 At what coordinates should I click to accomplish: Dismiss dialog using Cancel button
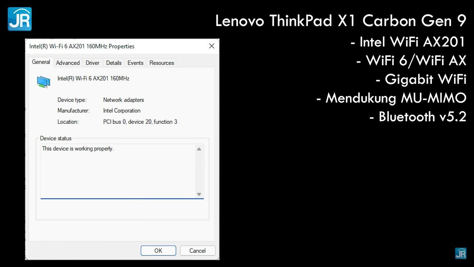(197, 250)
